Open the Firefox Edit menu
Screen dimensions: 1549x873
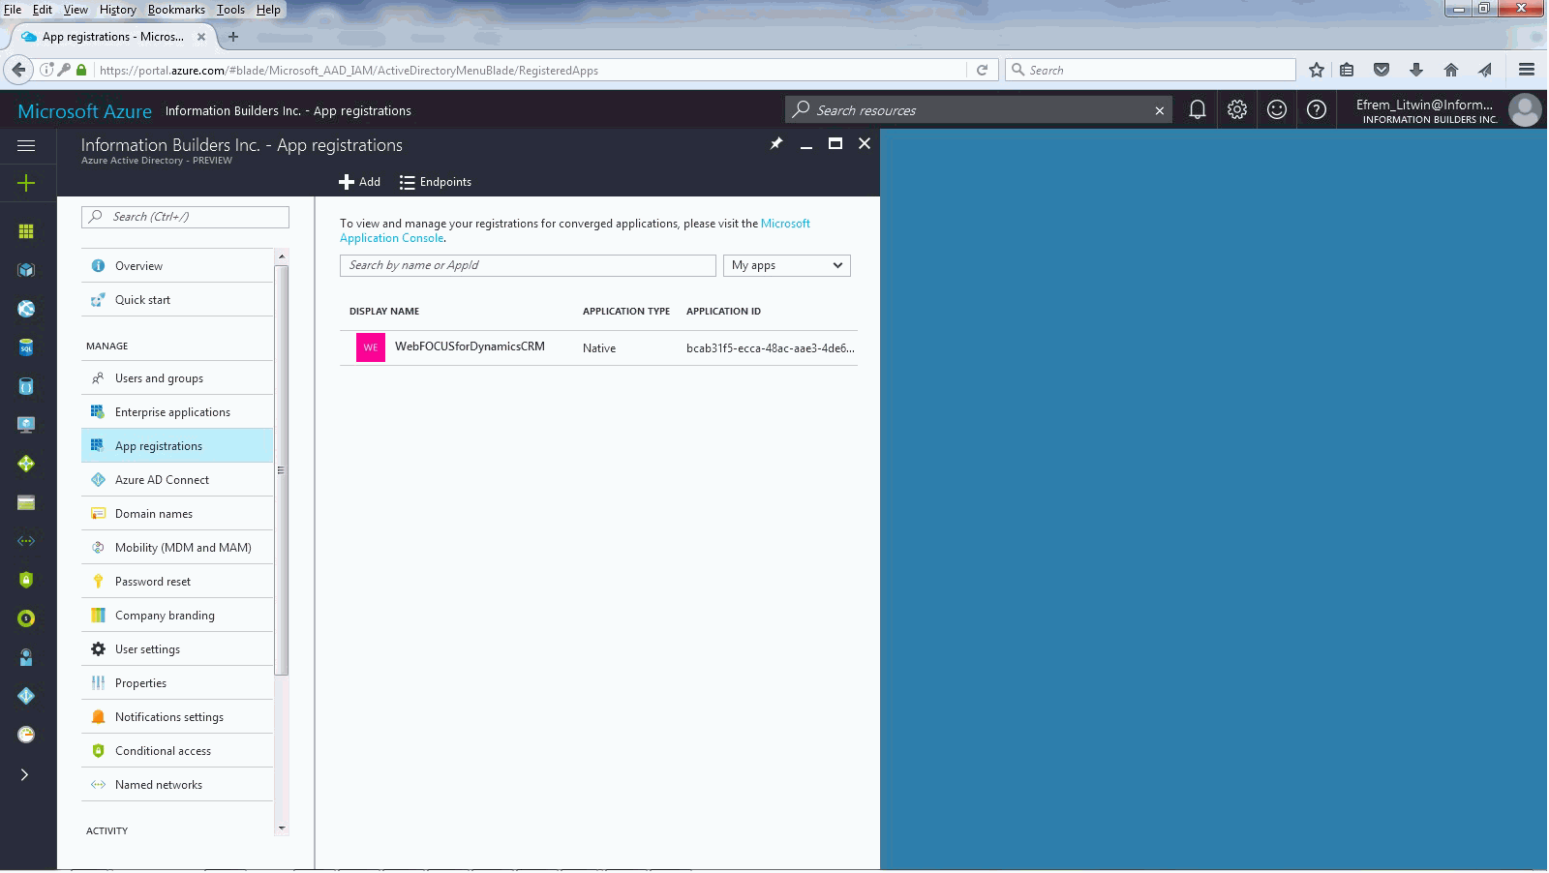tap(43, 10)
